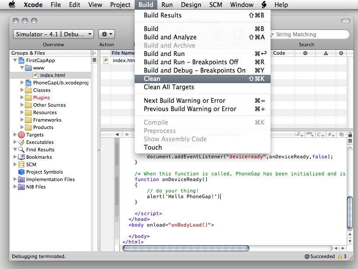Viewport: 358px width, 269px height.
Task: Click the PhoneGapLib.xcodeproj icon
Action: pos(28,83)
